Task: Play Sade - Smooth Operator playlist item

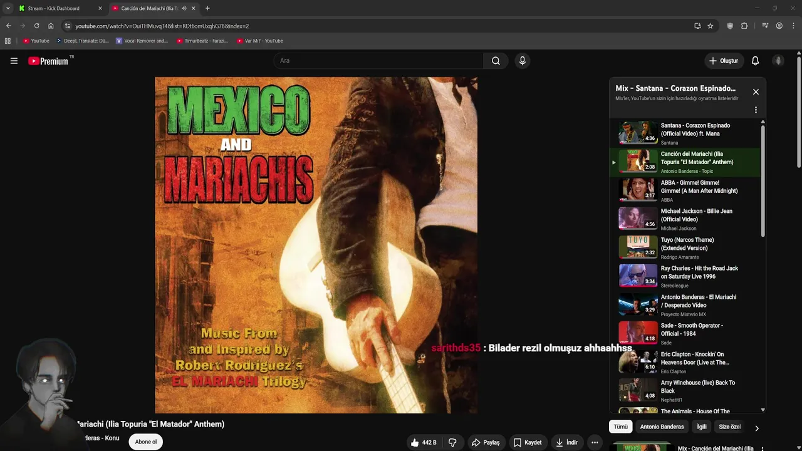Action: pyautogui.click(x=685, y=333)
